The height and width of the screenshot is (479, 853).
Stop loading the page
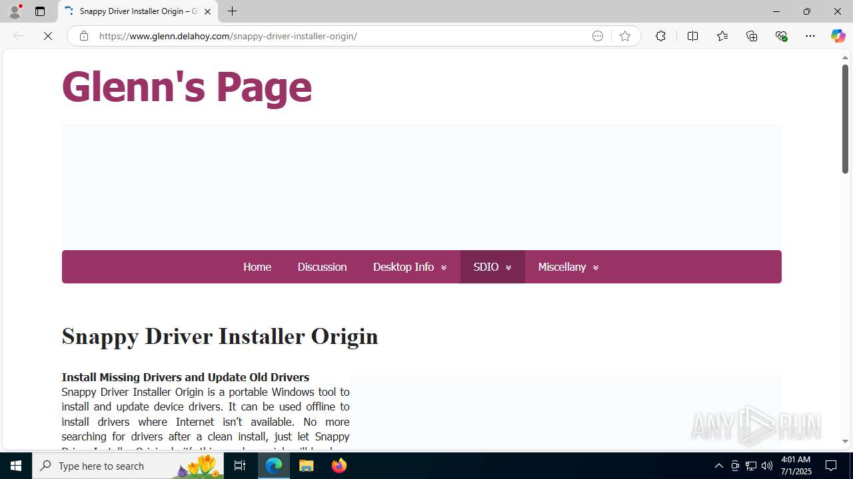pyautogui.click(x=48, y=36)
